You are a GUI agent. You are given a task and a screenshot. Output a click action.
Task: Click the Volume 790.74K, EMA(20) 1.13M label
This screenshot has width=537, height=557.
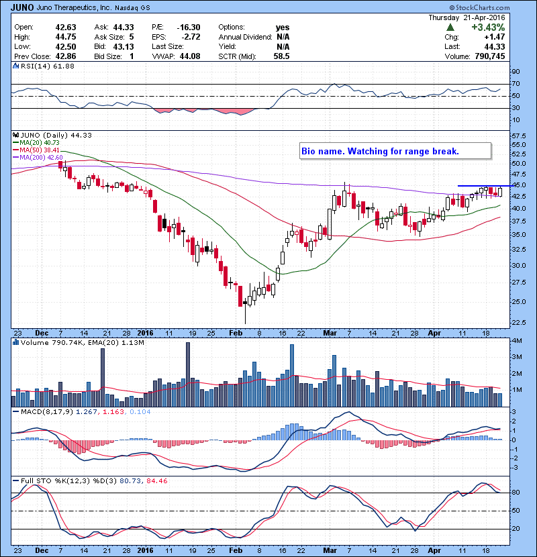82,343
